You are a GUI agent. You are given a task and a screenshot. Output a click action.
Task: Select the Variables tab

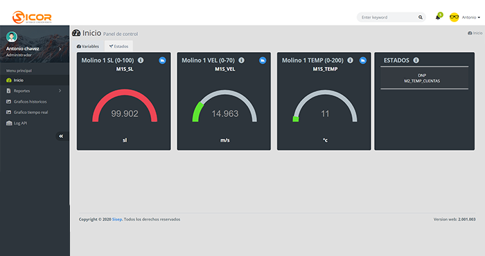coord(88,46)
